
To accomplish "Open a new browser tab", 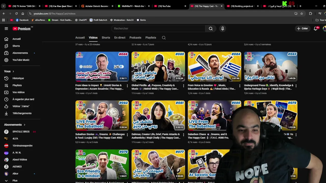I will [x=300, y=6].
